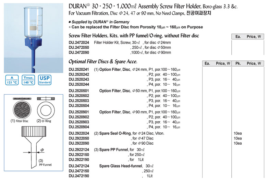Click the 'Screw Filter Holders, Kits' heading

point(134,36)
